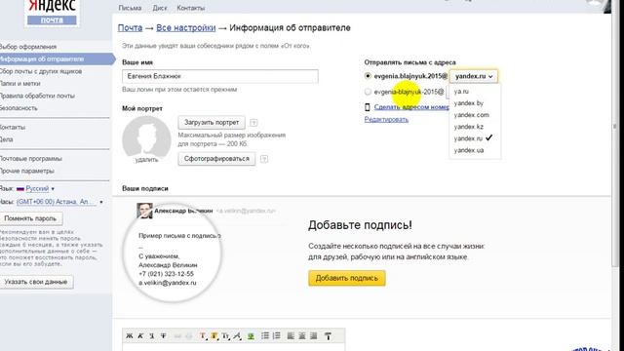Click help icon next to Сфотографироваться
Viewport: 624px width, 351px height.
[x=264, y=159]
